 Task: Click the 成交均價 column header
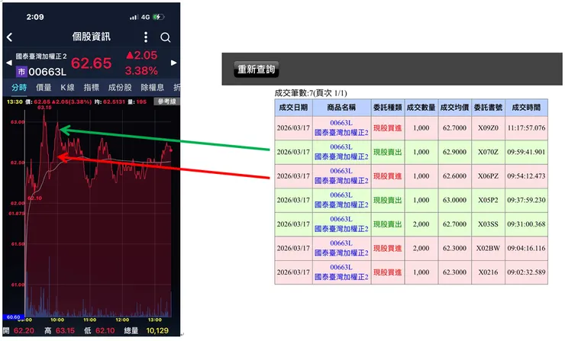455,108
